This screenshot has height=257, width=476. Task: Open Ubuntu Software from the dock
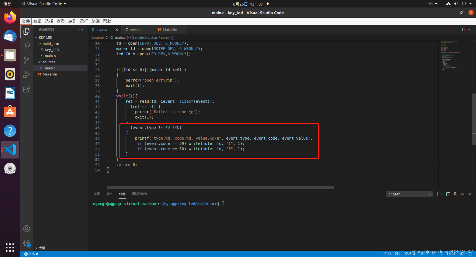[x=10, y=112]
